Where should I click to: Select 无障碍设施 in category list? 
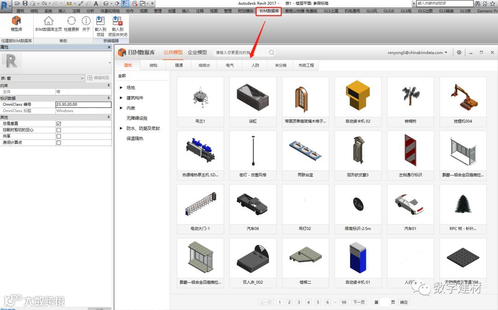click(137, 118)
